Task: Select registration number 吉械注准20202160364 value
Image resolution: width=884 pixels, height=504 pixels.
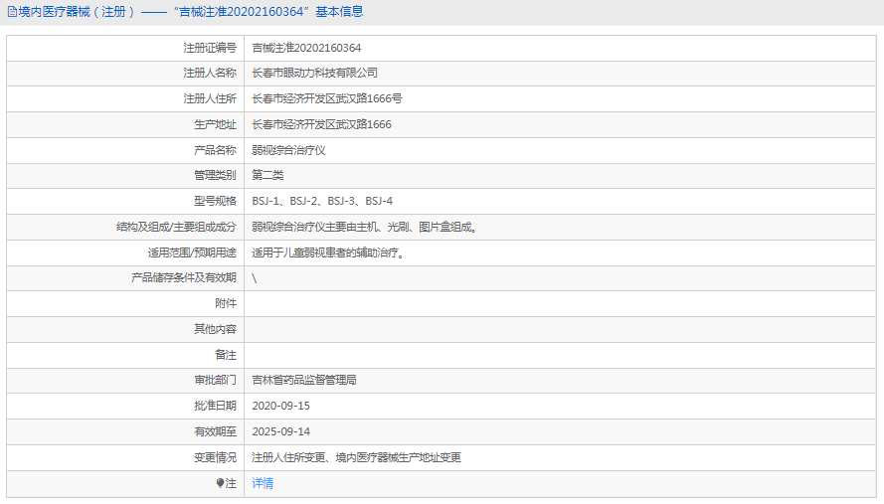Action: click(306, 48)
